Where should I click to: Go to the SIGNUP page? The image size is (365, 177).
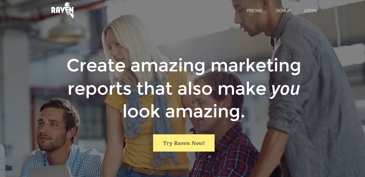tap(283, 11)
